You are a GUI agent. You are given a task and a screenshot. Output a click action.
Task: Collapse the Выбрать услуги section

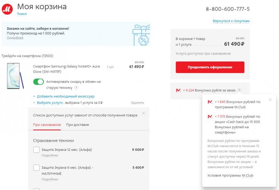tap(50, 102)
